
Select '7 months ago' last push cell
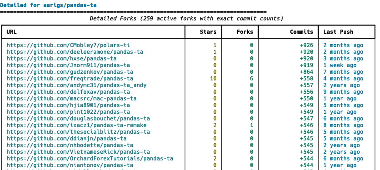pos(343,72)
